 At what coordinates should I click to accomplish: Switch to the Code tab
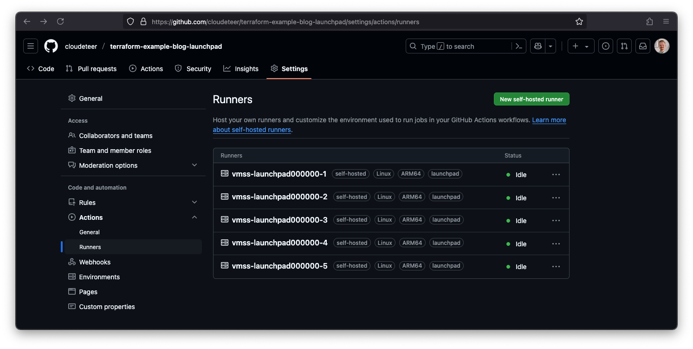(40, 68)
